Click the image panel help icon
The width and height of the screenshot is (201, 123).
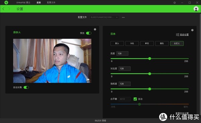click(x=192, y=30)
